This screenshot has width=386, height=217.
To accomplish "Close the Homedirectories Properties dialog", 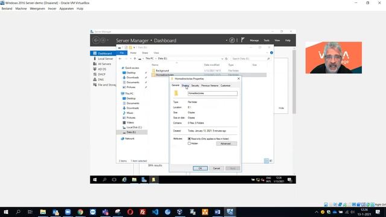I will (x=238, y=78).
